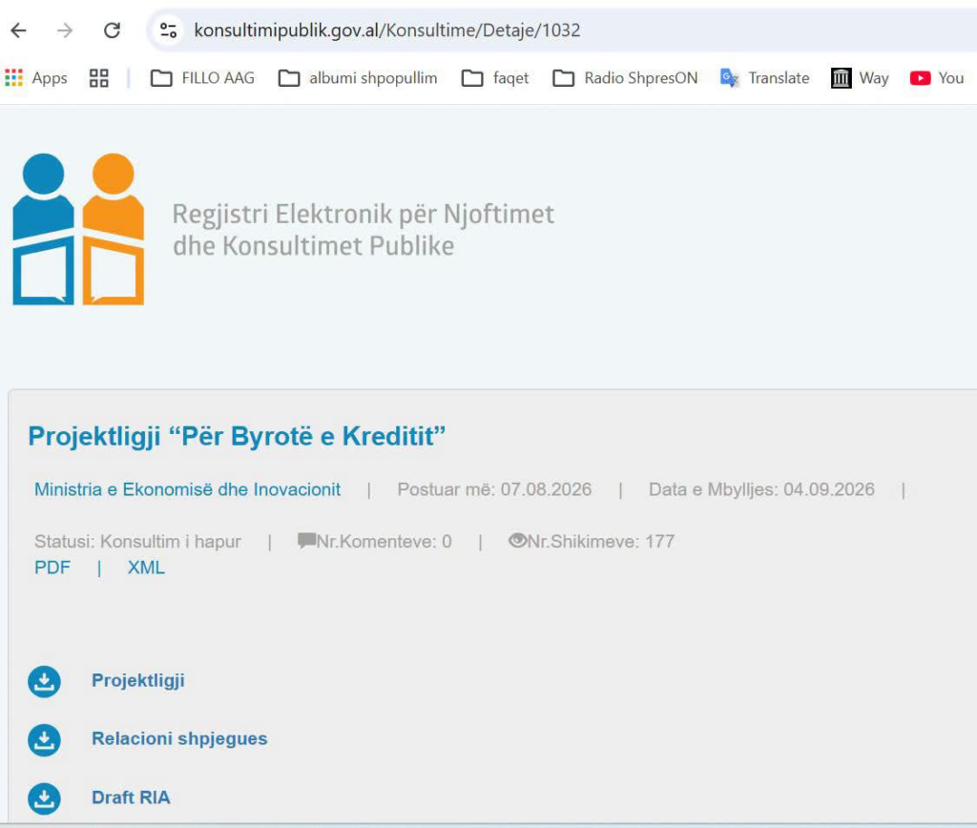Open the Relacioni shpjegues document link
Viewport: 977px width, 828px height.
pos(179,739)
